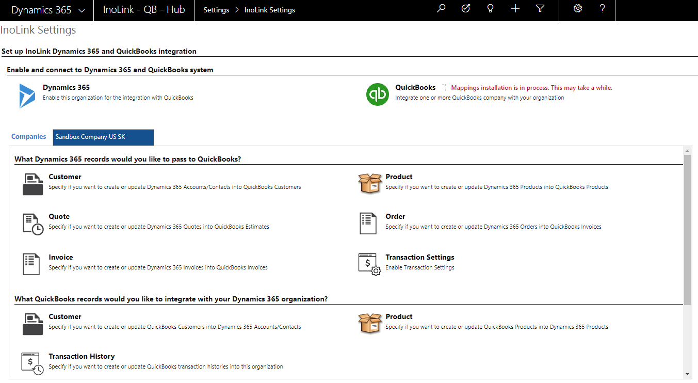Click the Dynamics 365 logo icon

pyautogui.click(x=27, y=95)
